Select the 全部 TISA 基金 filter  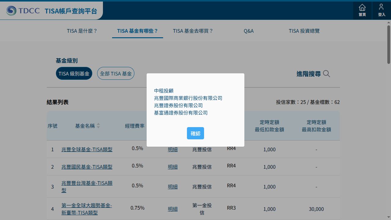tap(116, 73)
